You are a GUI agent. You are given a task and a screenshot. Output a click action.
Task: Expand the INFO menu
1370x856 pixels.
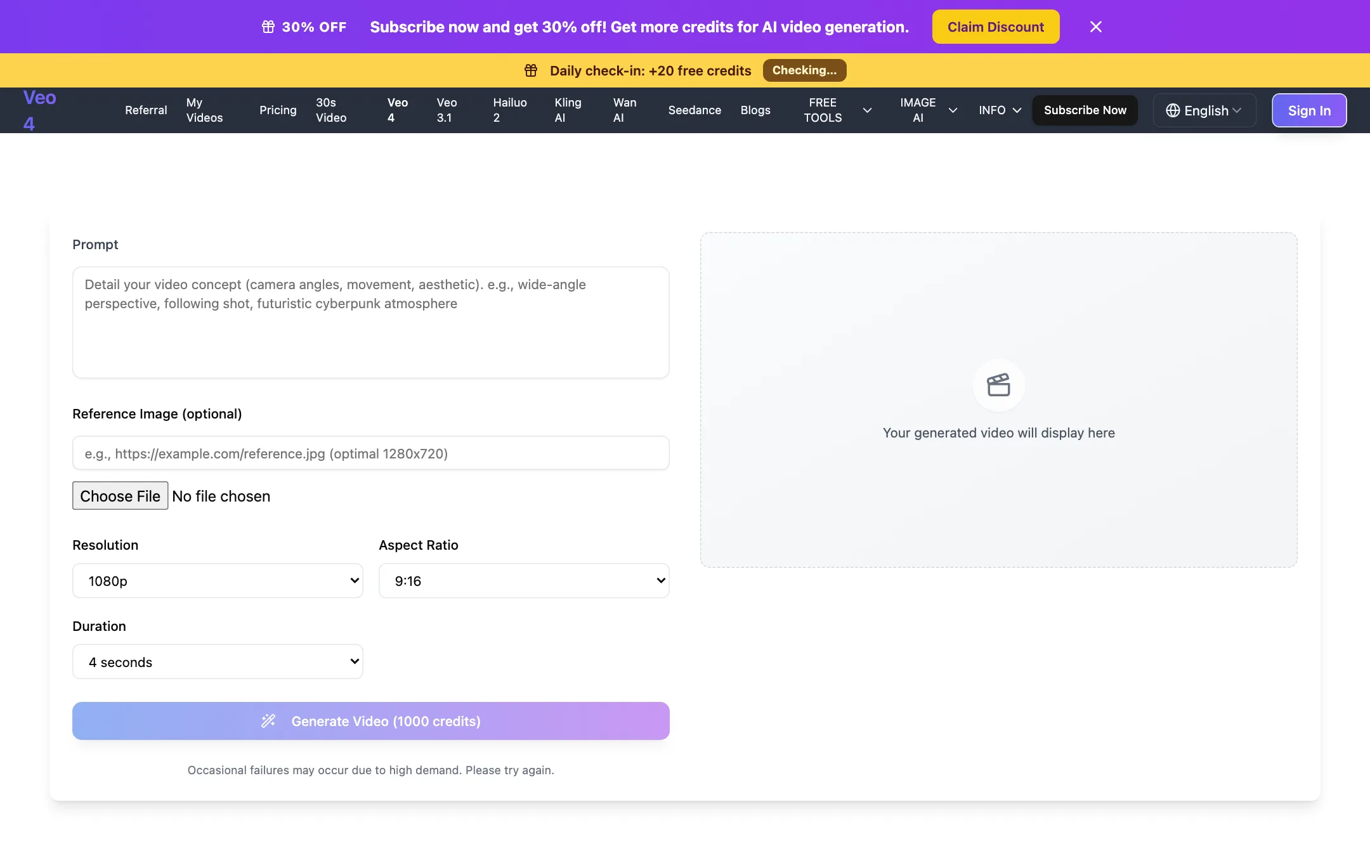pyautogui.click(x=1000, y=110)
